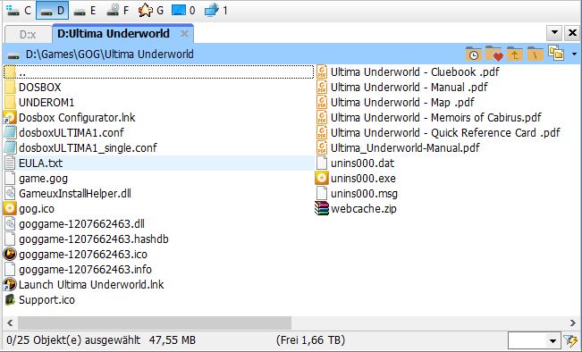582x352 pixels.
Task: Open the UNDEROM1 folder
Action: 46,103
